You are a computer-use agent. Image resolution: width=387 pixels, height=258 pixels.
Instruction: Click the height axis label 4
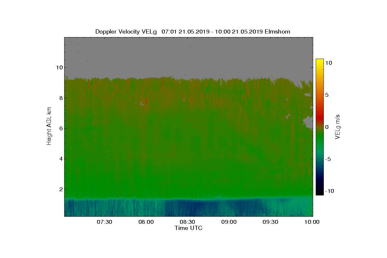60,159
